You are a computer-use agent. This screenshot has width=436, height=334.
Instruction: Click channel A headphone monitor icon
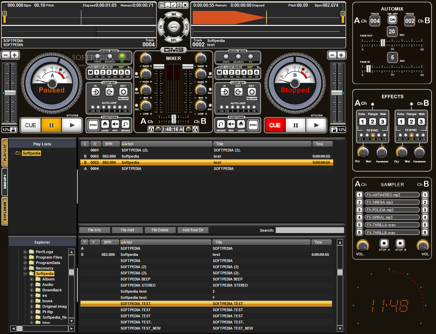click(x=151, y=129)
